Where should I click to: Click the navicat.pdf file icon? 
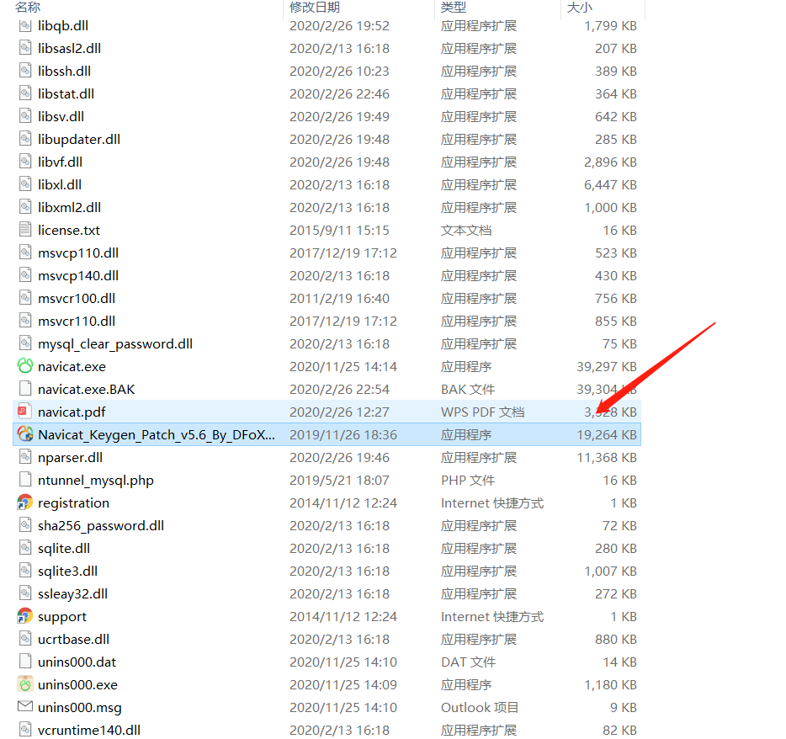(x=25, y=412)
